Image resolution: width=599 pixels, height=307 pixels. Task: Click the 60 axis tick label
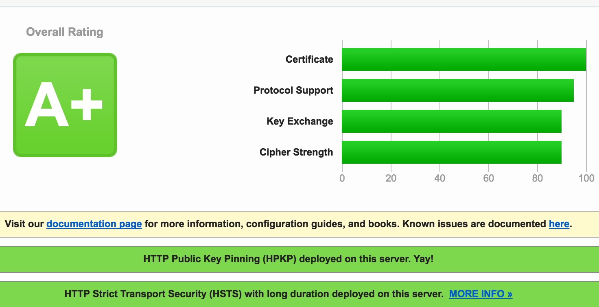point(488,178)
